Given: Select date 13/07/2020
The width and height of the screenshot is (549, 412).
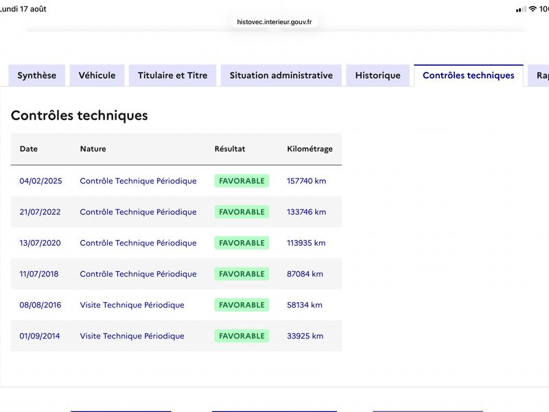Looking at the screenshot, I should pos(40,243).
